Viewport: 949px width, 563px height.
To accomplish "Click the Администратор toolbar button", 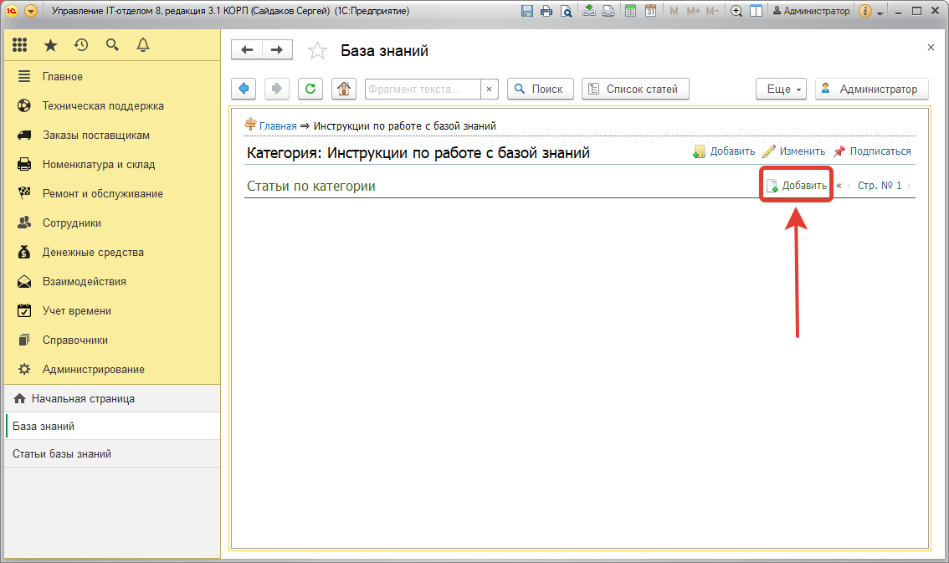I will coord(871,89).
